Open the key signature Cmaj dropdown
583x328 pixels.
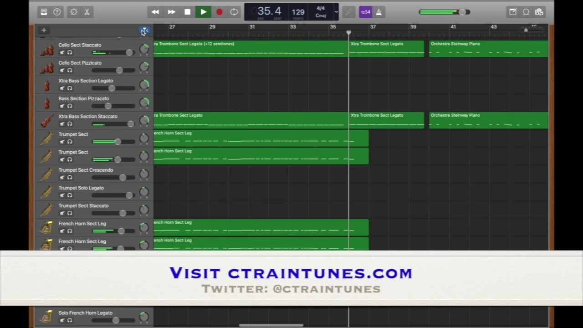(321, 15)
